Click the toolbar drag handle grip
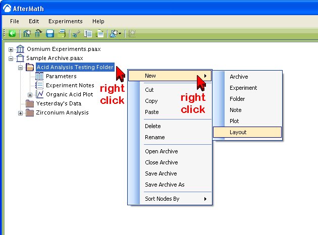Viewport: 318px width, 235px height. (4, 33)
